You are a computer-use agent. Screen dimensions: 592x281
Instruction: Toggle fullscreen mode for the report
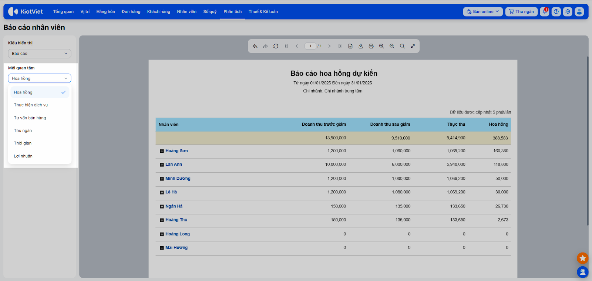pos(413,46)
